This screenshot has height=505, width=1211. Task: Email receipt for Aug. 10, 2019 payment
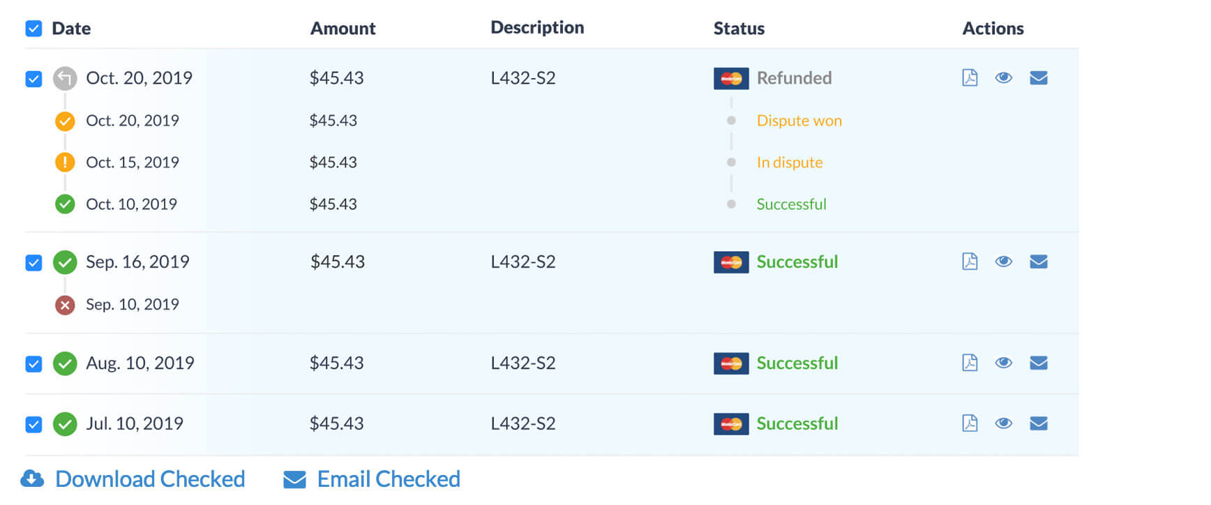point(1038,363)
